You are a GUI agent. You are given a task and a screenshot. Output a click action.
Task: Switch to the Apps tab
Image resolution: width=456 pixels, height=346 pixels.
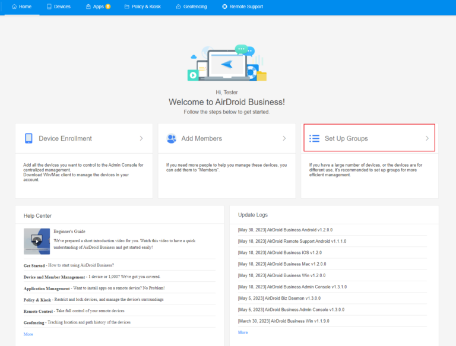pyautogui.click(x=98, y=7)
